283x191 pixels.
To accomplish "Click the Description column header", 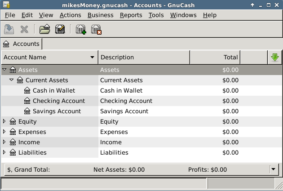I will coord(144,57).
